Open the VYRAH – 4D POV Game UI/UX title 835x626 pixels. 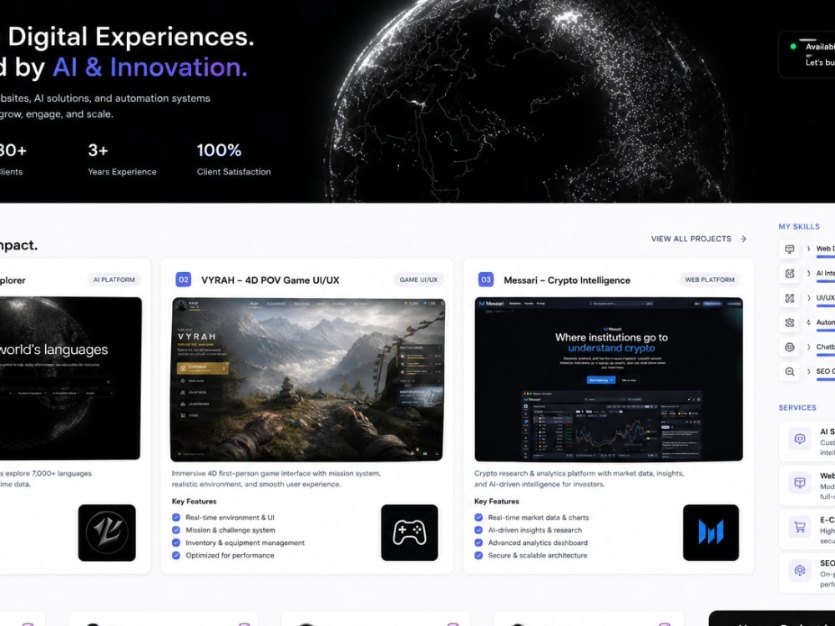pyautogui.click(x=270, y=280)
